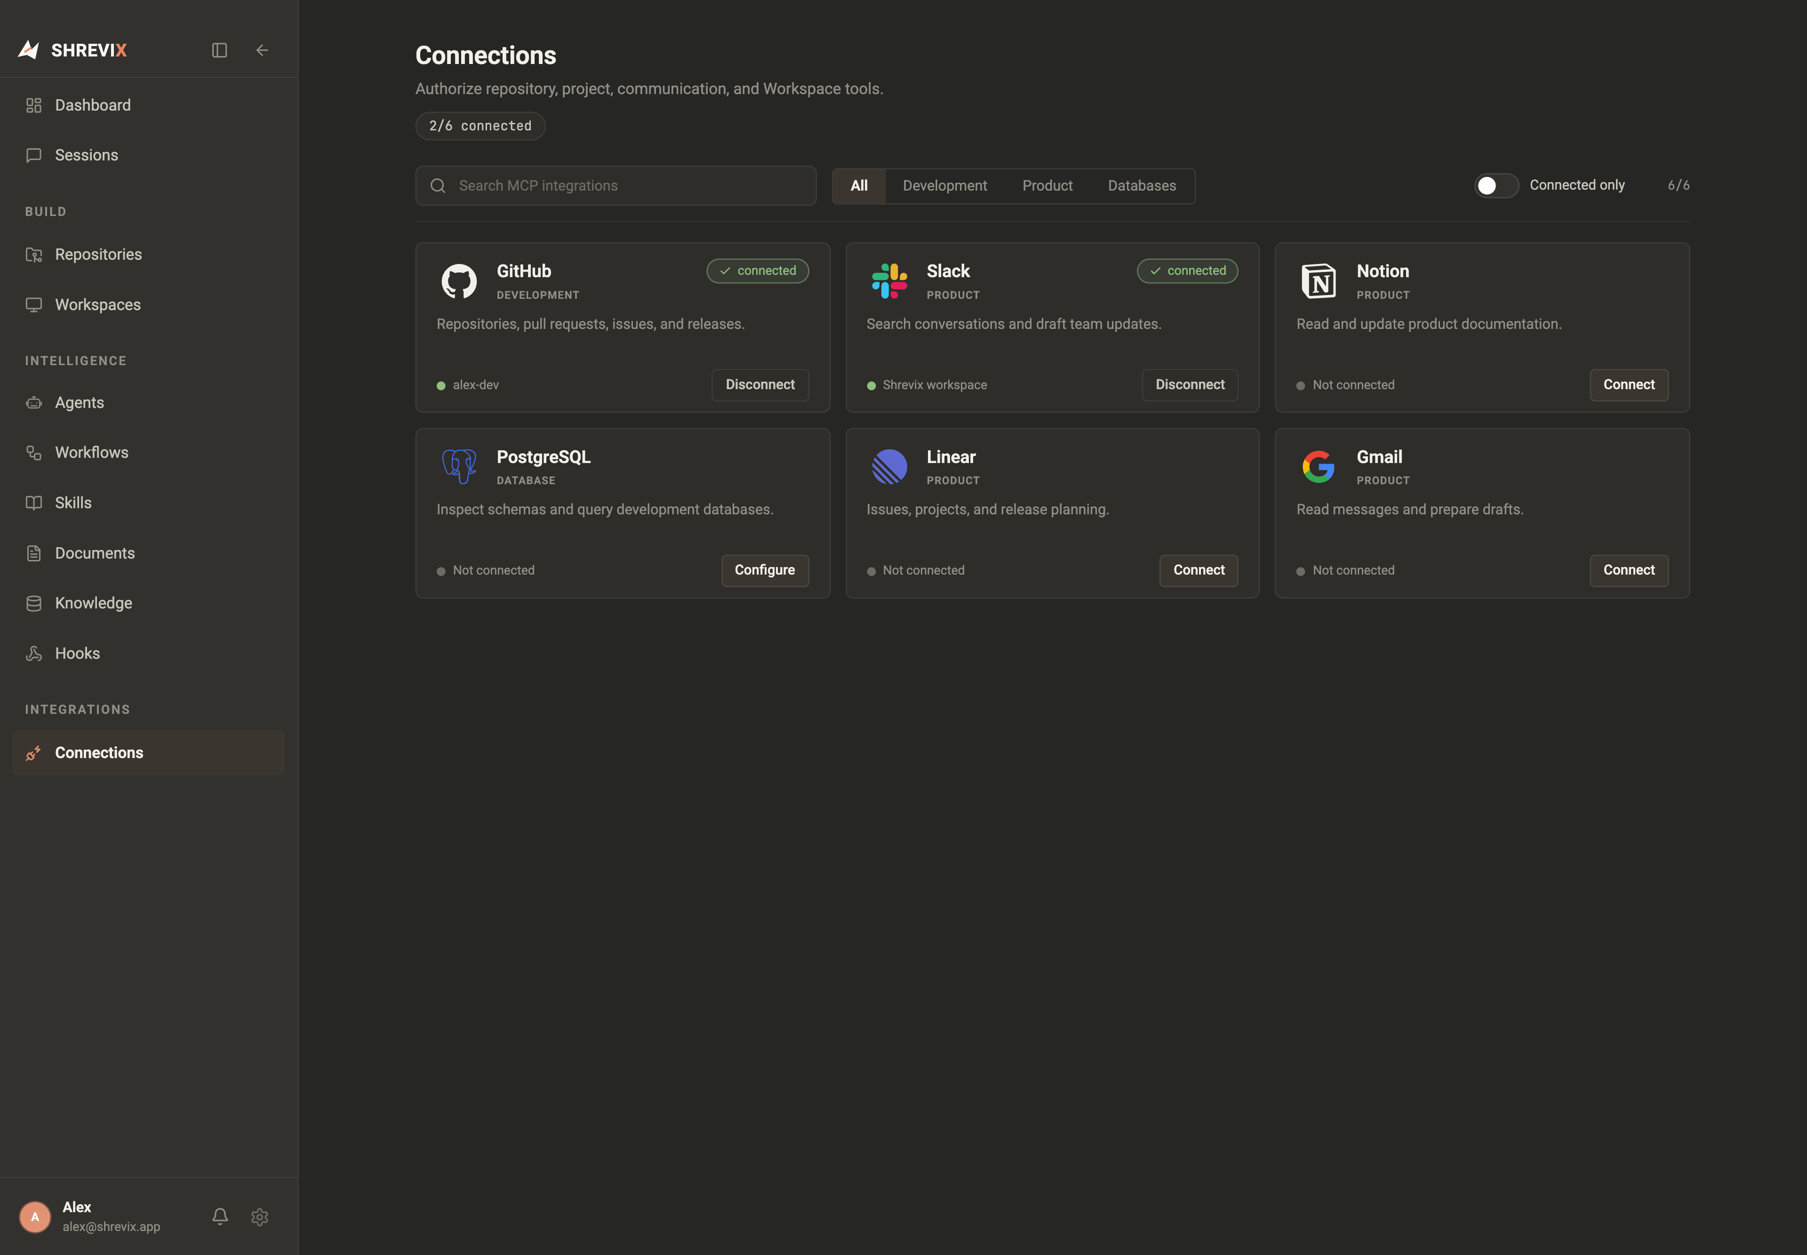Image resolution: width=1807 pixels, height=1255 pixels.
Task: Click Not connected status on Linear card
Action: click(x=923, y=571)
